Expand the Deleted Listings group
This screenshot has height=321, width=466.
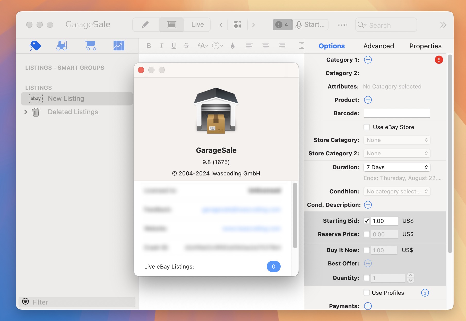coord(25,112)
